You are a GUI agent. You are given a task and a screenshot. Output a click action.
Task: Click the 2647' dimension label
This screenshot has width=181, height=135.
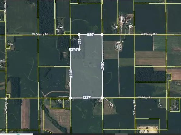[102, 66]
